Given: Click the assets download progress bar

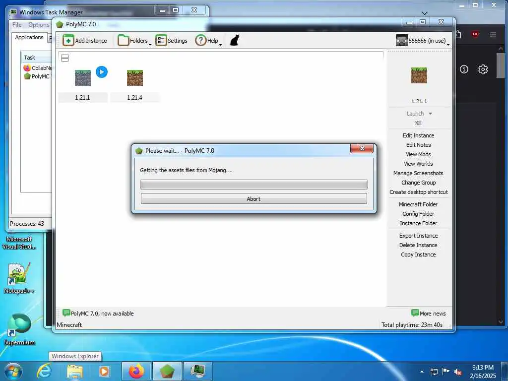Looking at the screenshot, I should coord(254,185).
